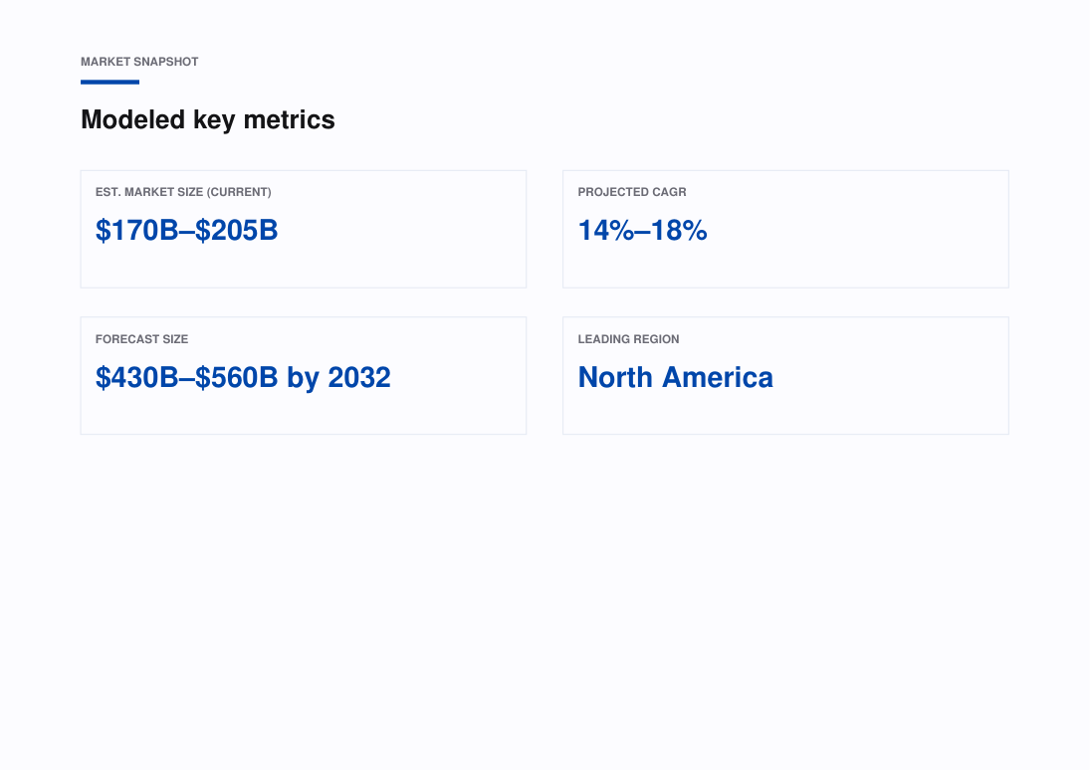Select the 'Modeled key metrics' heading
Image resolution: width=1090 pixels, height=770 pixels.
tap(208, 120)
